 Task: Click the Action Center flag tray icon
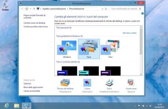click(x=139, y=106)
